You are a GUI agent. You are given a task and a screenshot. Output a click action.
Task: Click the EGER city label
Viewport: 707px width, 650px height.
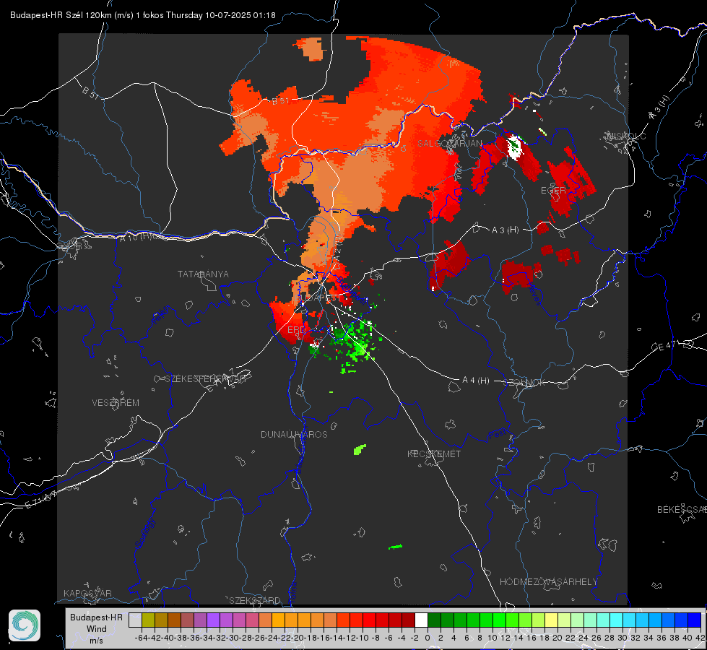pos(553,191)
